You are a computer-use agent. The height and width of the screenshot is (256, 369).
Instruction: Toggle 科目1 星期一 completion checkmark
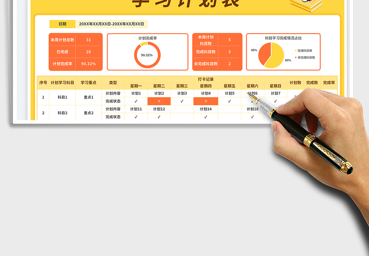[x=136, y=101]
